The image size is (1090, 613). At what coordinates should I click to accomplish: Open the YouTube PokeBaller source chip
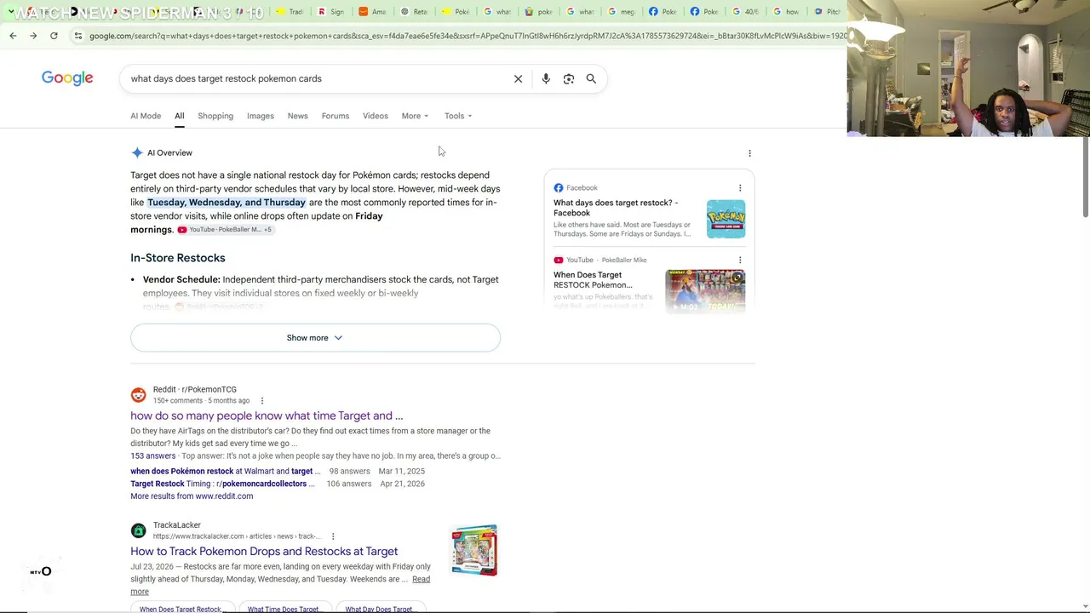tap(225, 230)
